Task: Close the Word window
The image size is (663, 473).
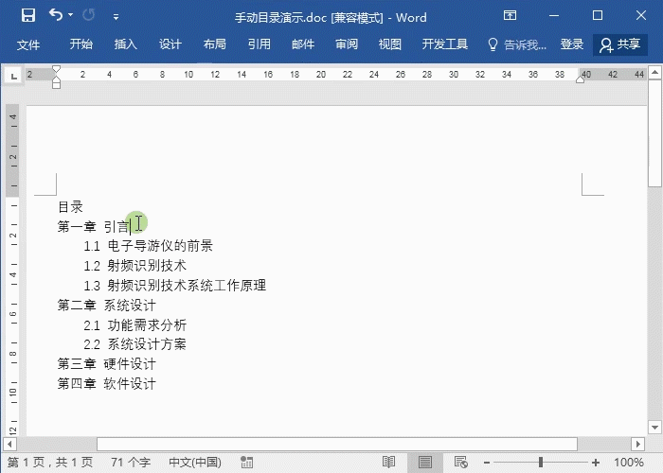Action: 641,16
